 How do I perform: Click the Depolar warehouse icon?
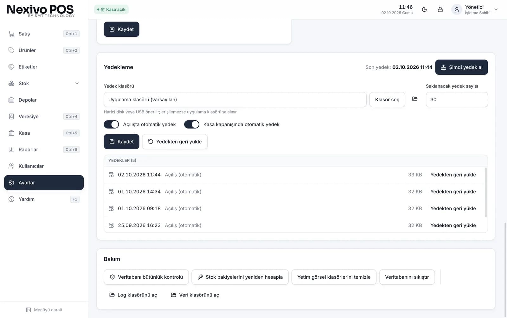click(11, 100)
